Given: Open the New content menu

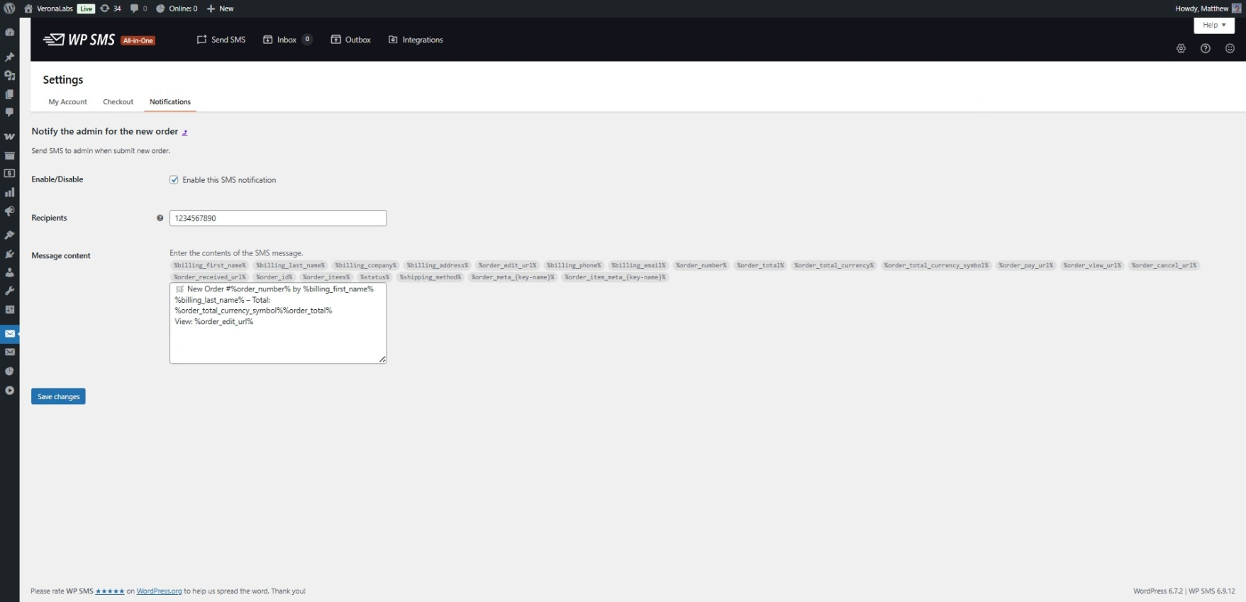Looking at the screenshot, I should [220, 9].
